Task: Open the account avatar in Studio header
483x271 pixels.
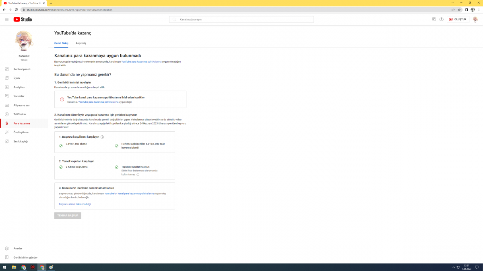Action: (475, 19)
